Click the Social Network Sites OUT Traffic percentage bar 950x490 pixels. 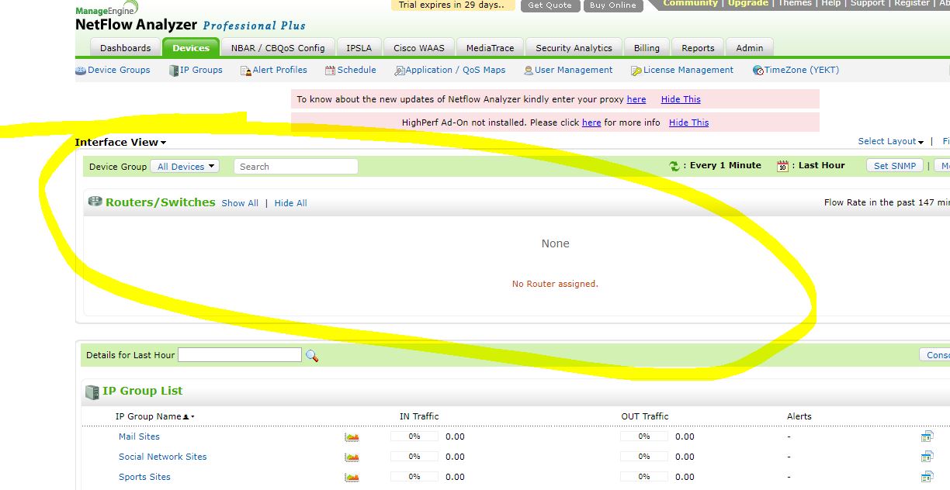(644, 457)
